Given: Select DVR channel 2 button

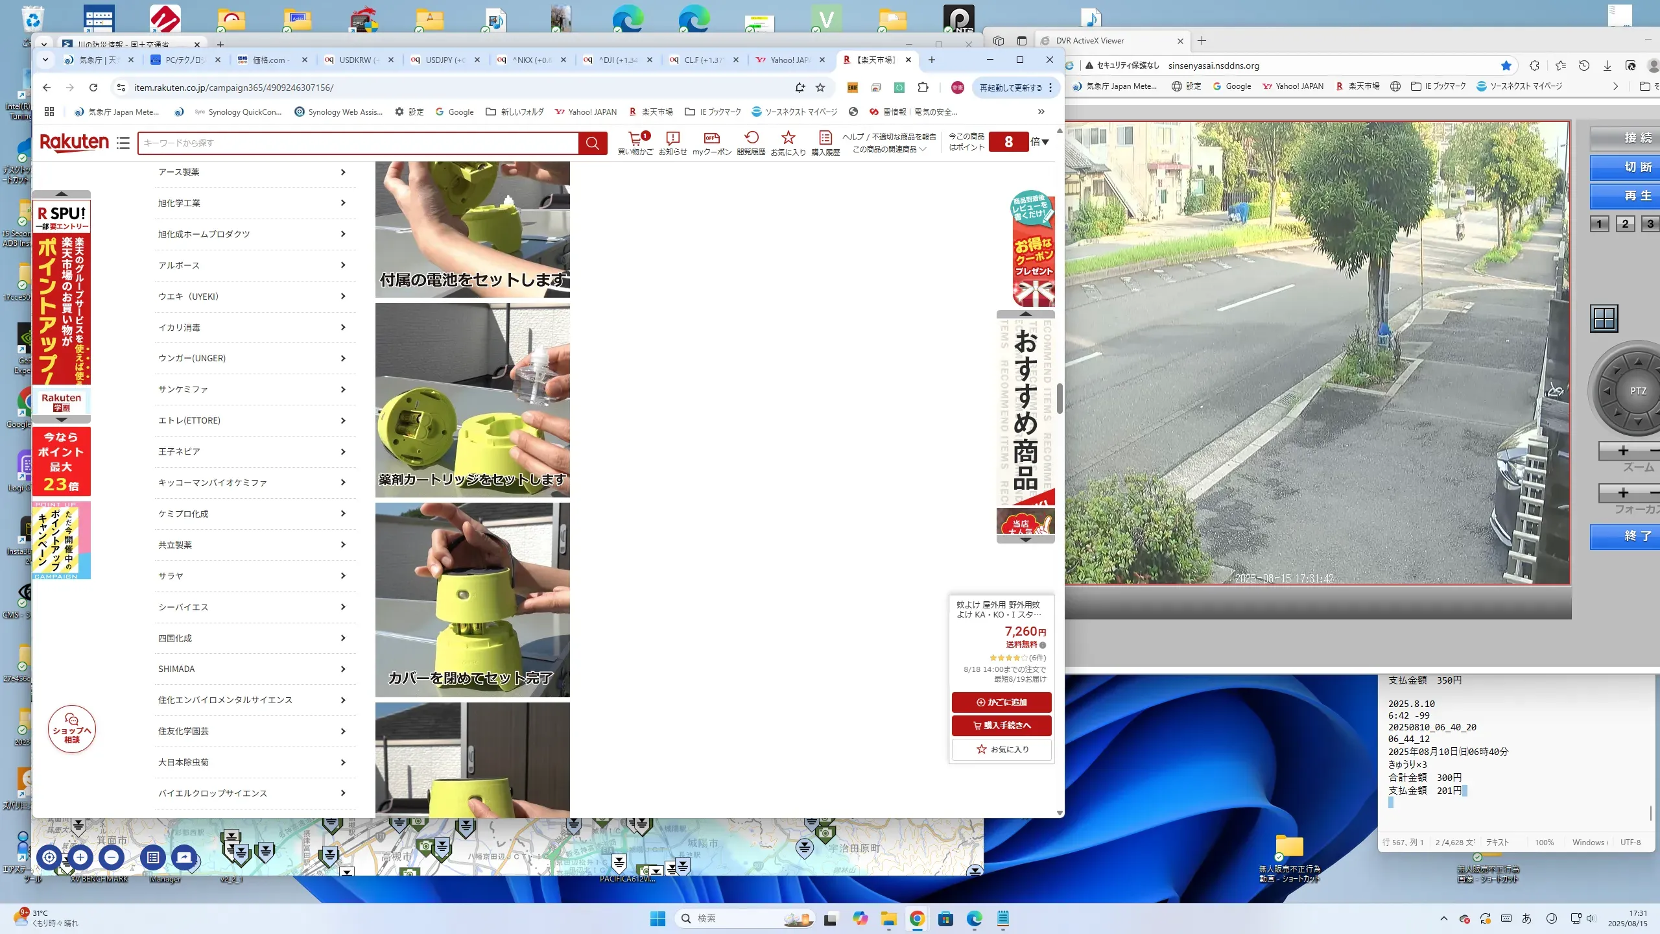Looking at the screenshot, I should click(x=1625, y=224).
